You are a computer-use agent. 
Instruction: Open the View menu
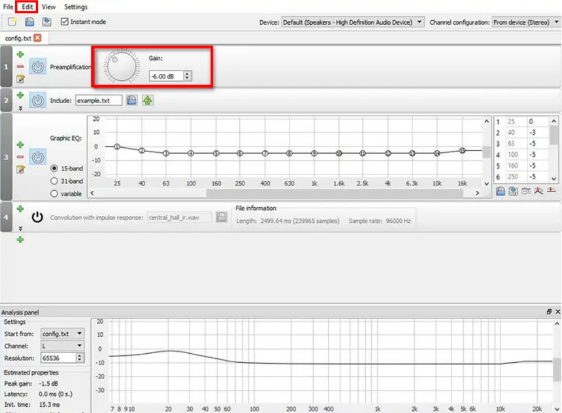pos(49,7)
